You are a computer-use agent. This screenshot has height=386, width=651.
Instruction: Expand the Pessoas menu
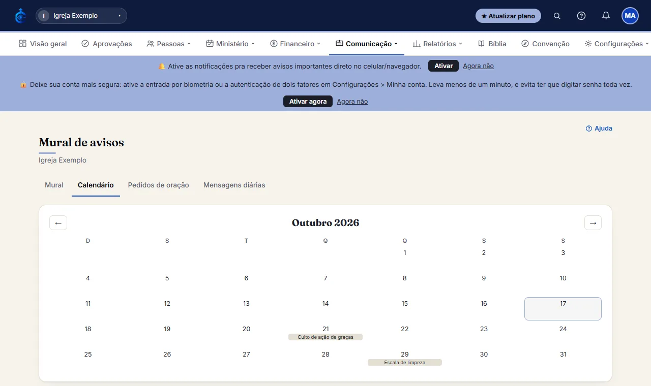coord(168,44)
